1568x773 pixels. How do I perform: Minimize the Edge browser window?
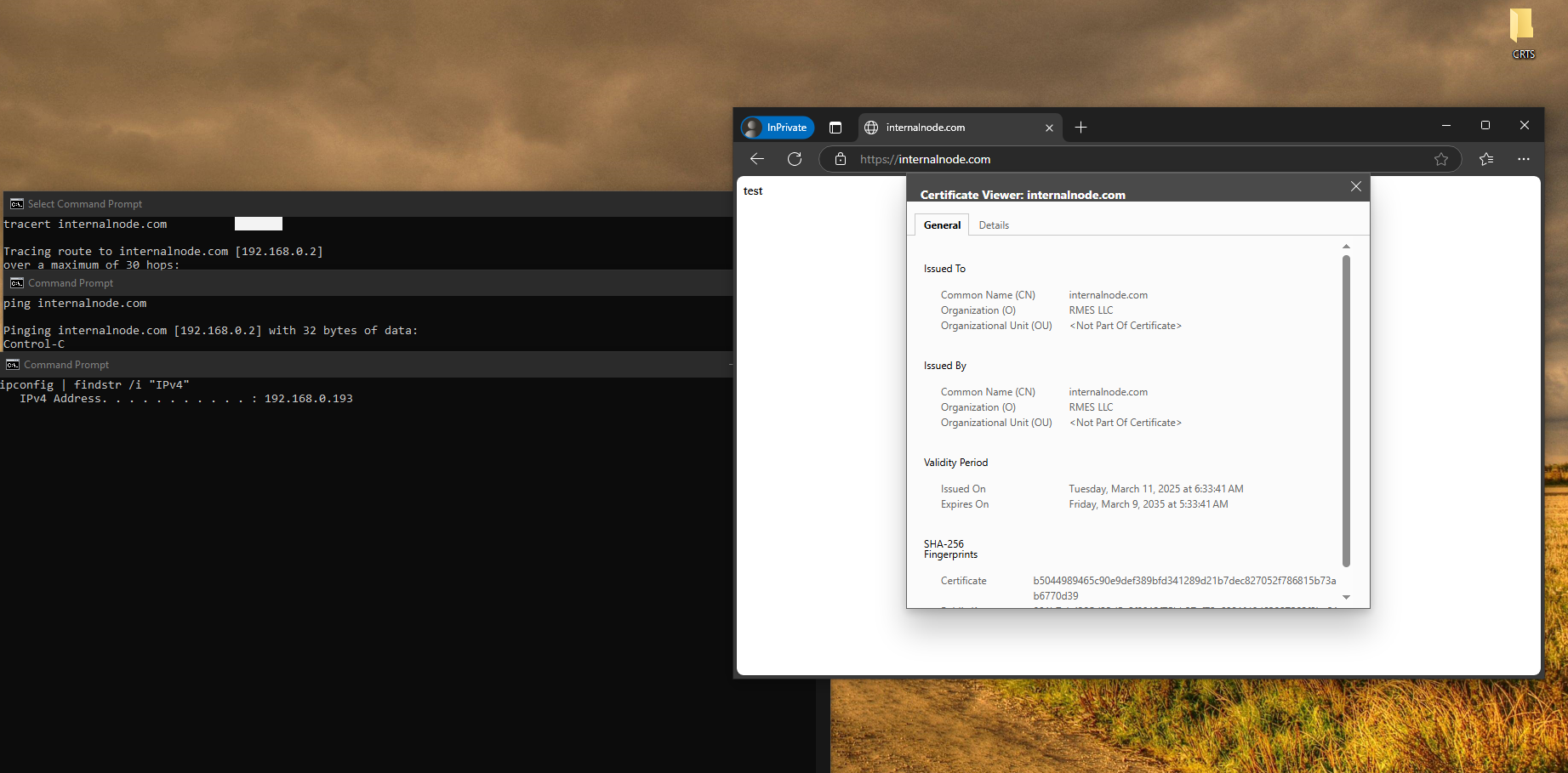click(x=1446, y=125)
